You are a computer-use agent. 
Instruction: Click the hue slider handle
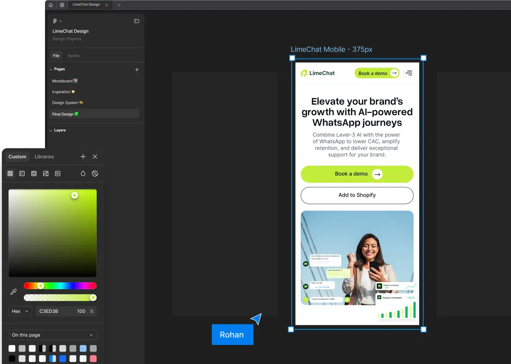click(x=41, y=286)
